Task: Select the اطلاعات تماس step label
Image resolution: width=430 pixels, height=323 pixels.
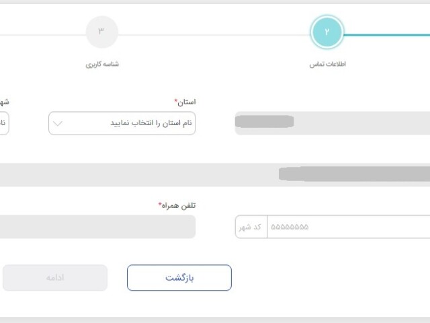Action: coord(327,65)
